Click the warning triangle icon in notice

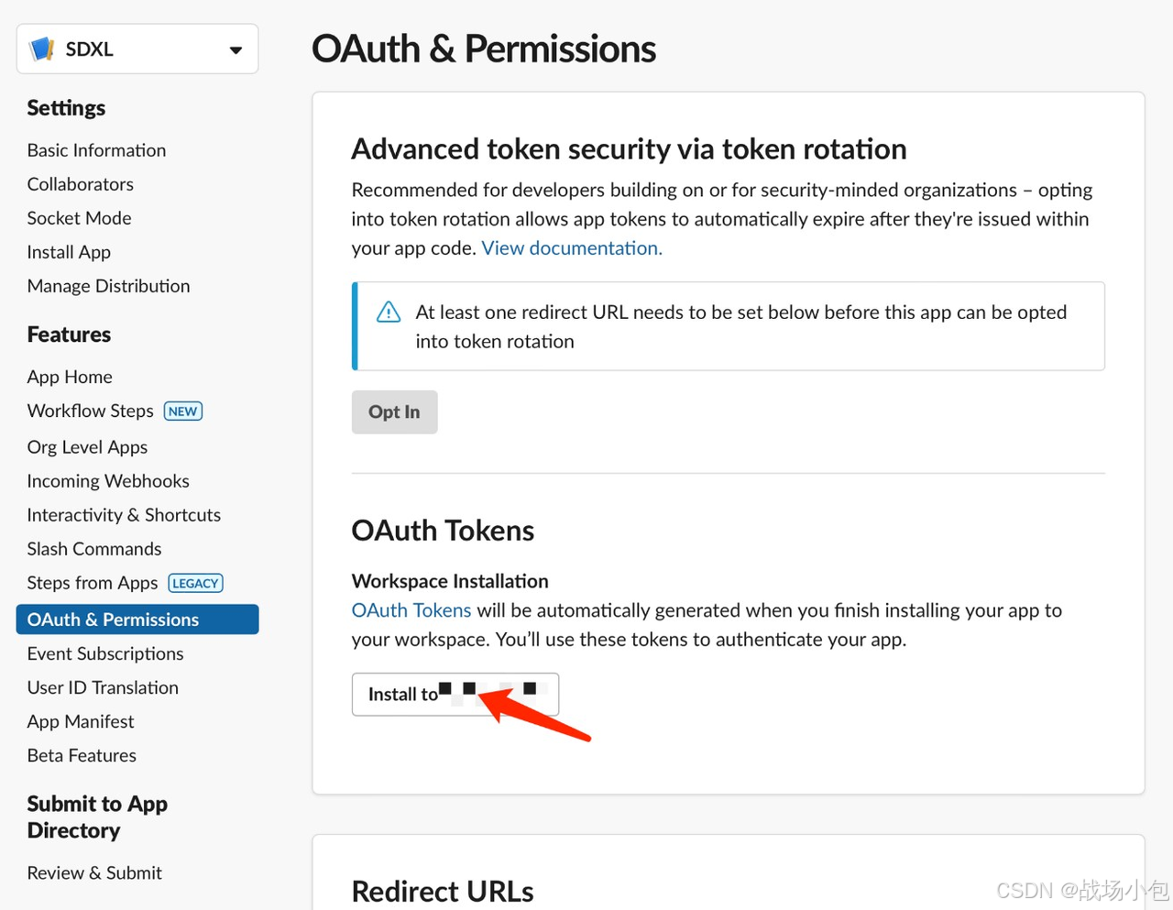389,312
